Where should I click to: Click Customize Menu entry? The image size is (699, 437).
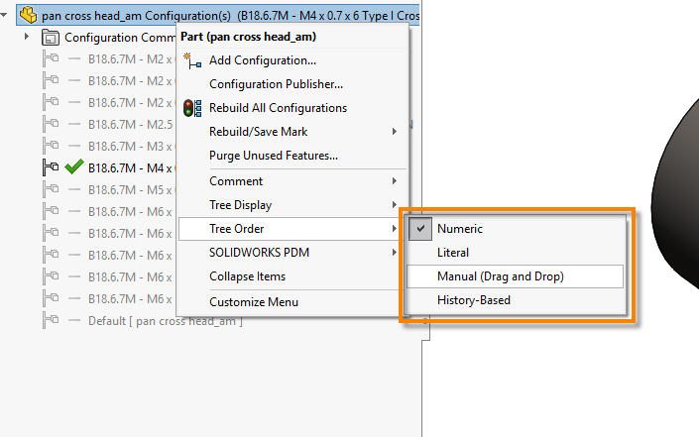click(253, 302)
